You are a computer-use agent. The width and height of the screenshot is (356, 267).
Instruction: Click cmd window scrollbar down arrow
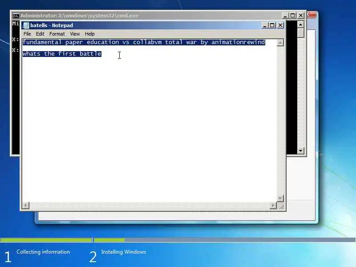301,150
